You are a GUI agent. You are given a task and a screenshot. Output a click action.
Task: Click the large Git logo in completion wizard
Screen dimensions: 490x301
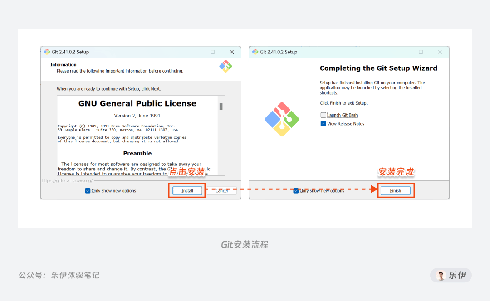(x=282, y=119)
